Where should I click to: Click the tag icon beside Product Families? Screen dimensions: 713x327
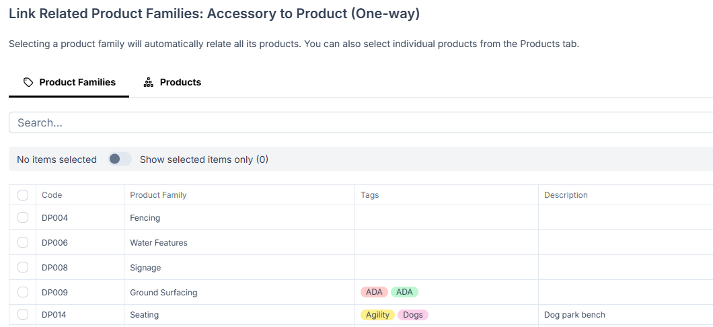28,82
